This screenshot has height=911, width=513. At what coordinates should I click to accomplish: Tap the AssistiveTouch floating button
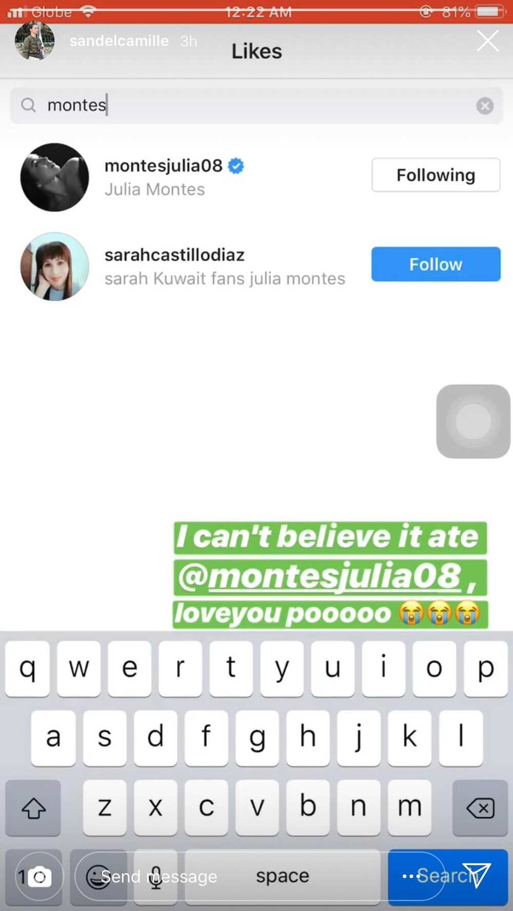click(473, 421)
